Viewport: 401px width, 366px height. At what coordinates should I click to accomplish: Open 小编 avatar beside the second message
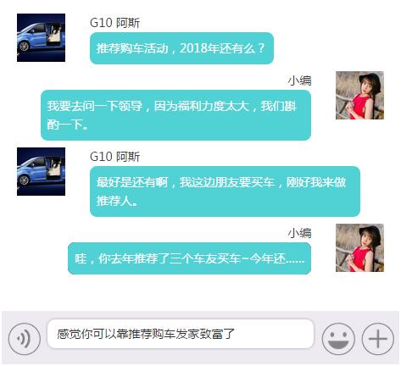pos(359,95)
